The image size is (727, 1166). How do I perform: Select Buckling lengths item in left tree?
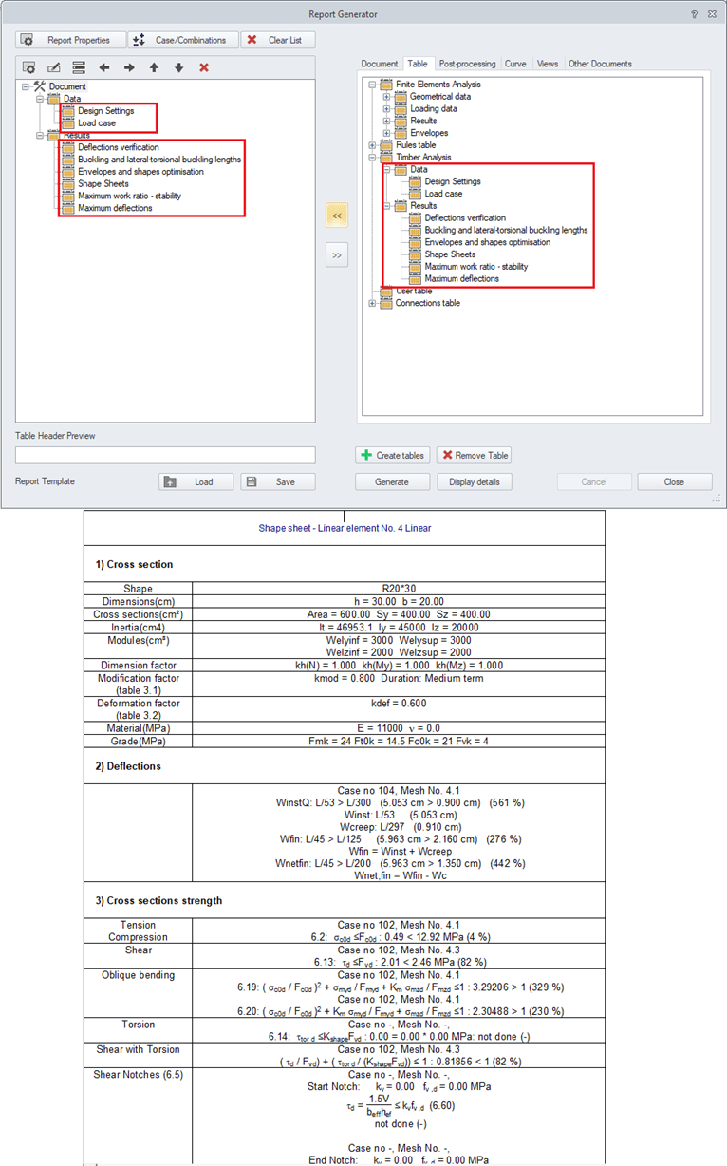(159, 160)
